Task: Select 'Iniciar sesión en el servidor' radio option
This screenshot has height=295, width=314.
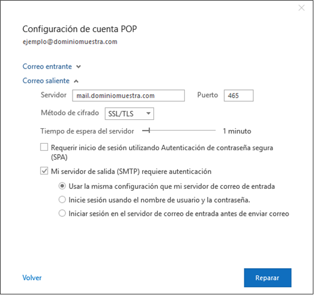Action: [x=62, y=213]
